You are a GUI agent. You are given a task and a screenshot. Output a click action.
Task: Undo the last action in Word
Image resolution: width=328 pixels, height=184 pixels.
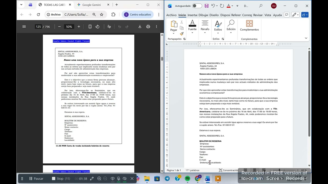pos(213,6)
